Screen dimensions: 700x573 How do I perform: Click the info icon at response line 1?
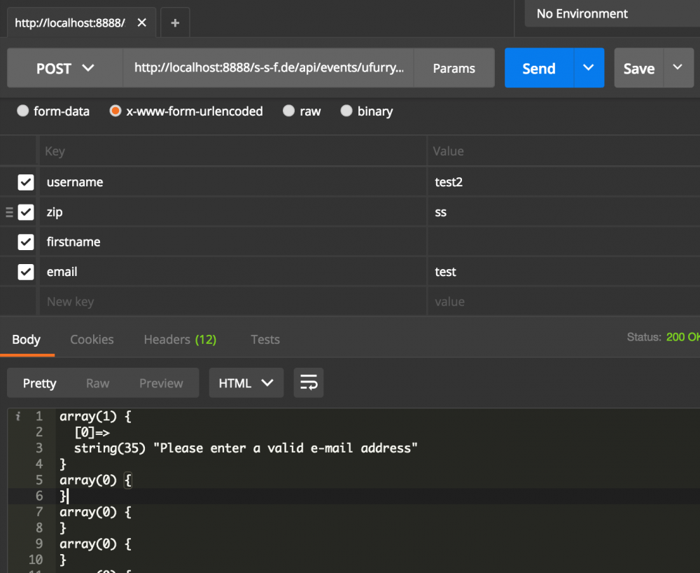click(18, 417)
